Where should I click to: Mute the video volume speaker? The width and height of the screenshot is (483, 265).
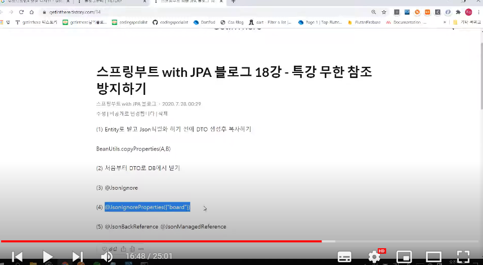click(x=106, y=257)
